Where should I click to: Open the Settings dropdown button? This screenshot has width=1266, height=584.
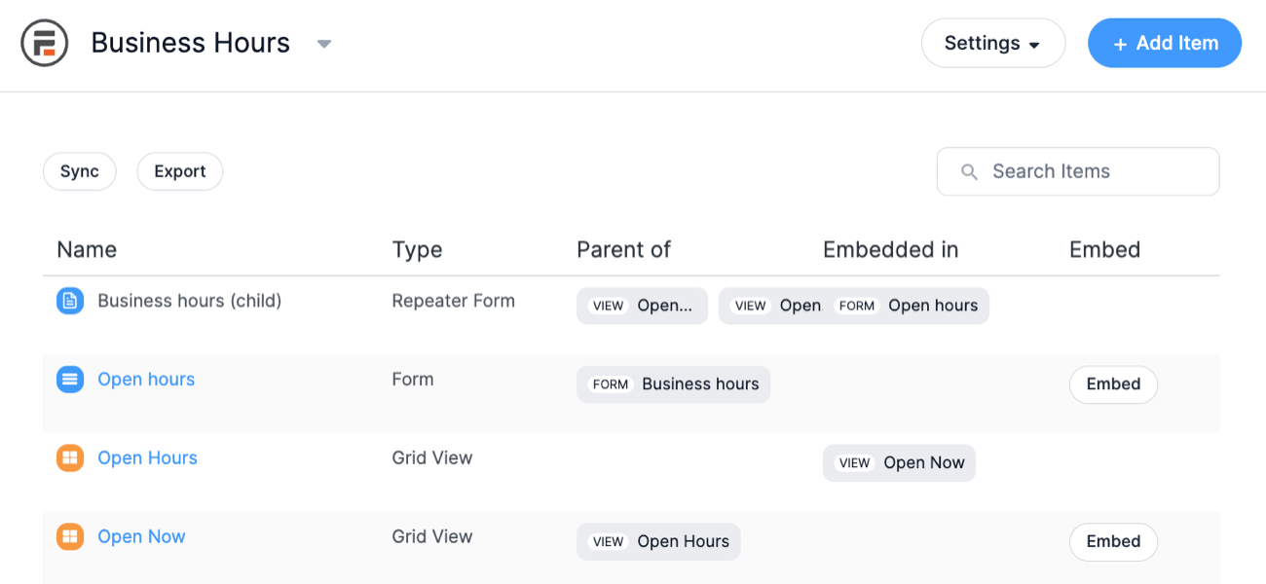click(992, 43)
